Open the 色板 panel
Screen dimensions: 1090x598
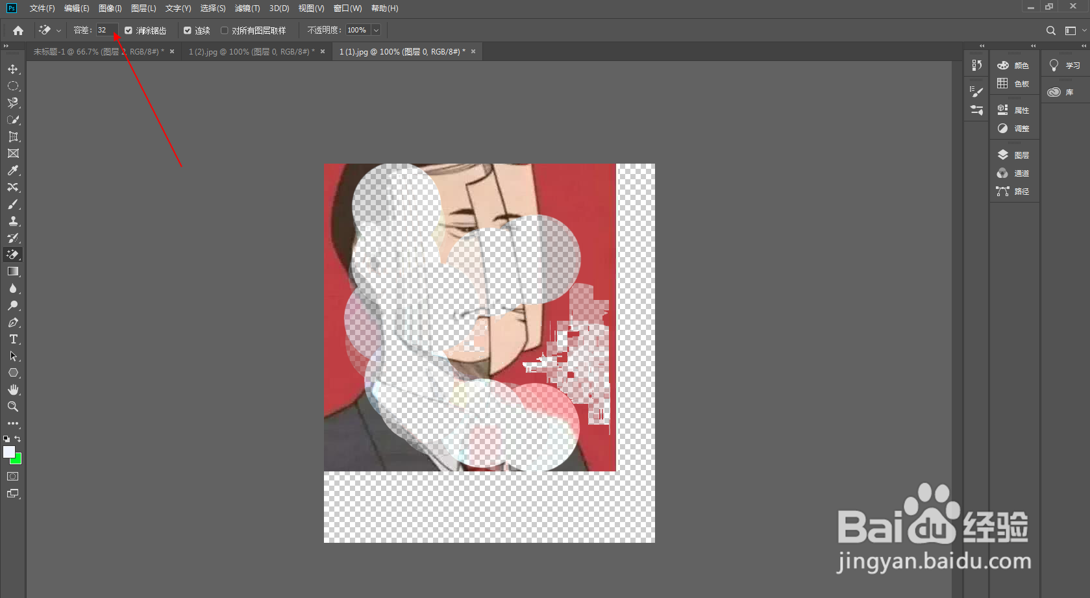coord(1014,84)
